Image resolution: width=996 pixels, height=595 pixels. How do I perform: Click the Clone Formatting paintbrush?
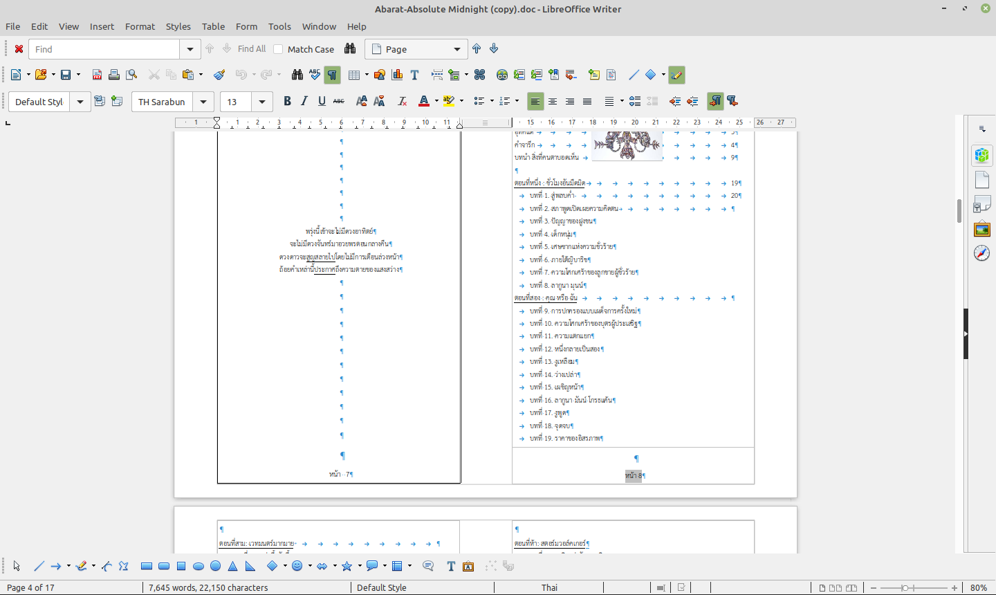tap(219, 75)
